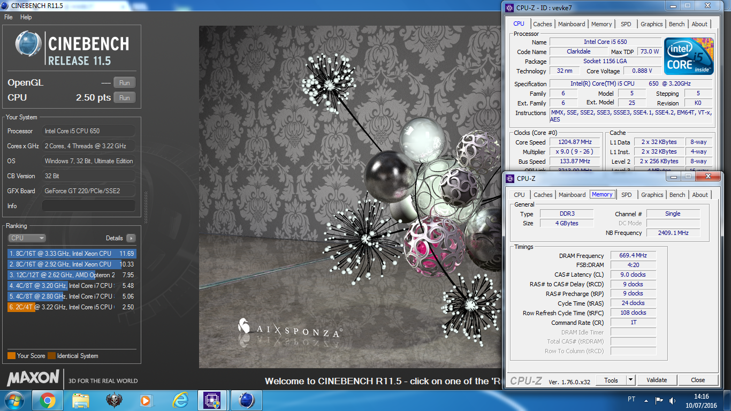Select ranking row 4C/8T @ 3.20 GHz Core i7
This screenshot has height=411, width=731.
[72, 286]
